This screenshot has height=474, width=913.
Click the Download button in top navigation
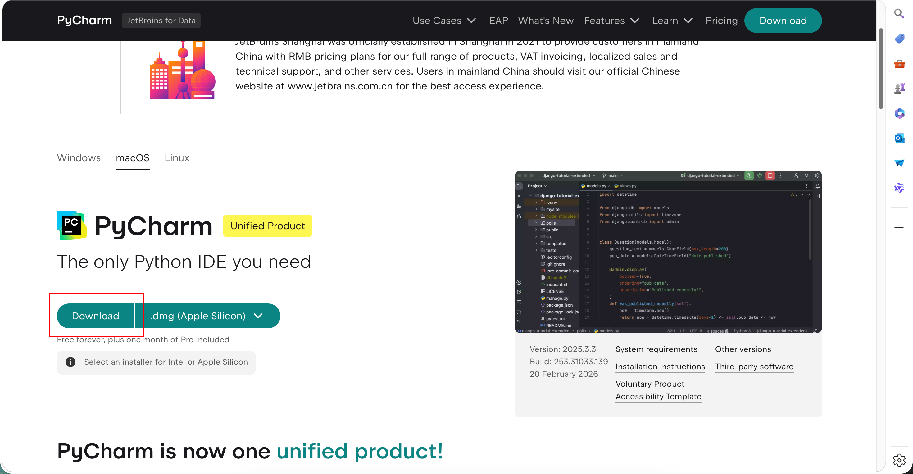783,21
